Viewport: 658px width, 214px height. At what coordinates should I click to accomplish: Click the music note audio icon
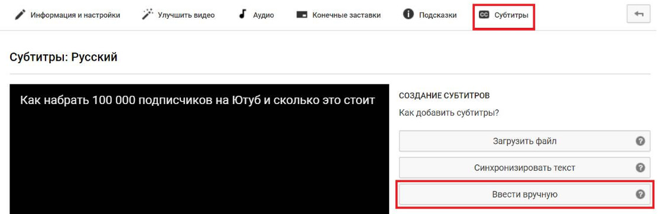click(x=242, y=15)
